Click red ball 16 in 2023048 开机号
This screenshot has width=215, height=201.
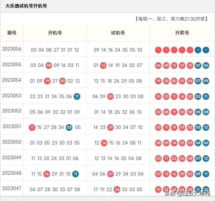(47, 174)
